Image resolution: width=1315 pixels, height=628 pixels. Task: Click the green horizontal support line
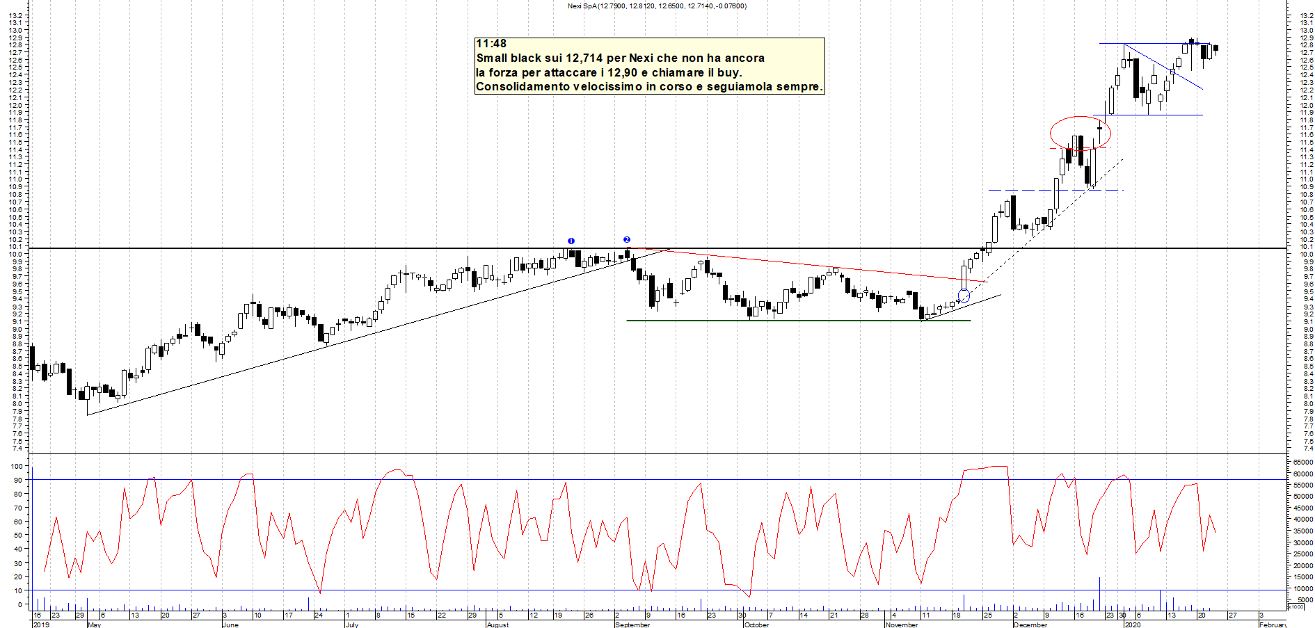click(x=798, y=321)
